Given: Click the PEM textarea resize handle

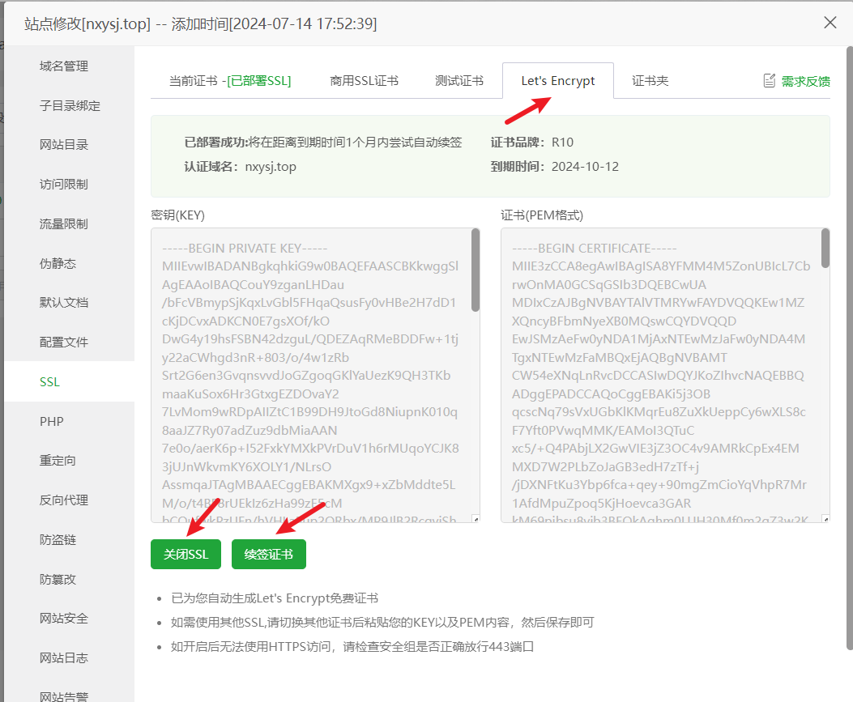Looking at the screenshot, I should (825, 519).
